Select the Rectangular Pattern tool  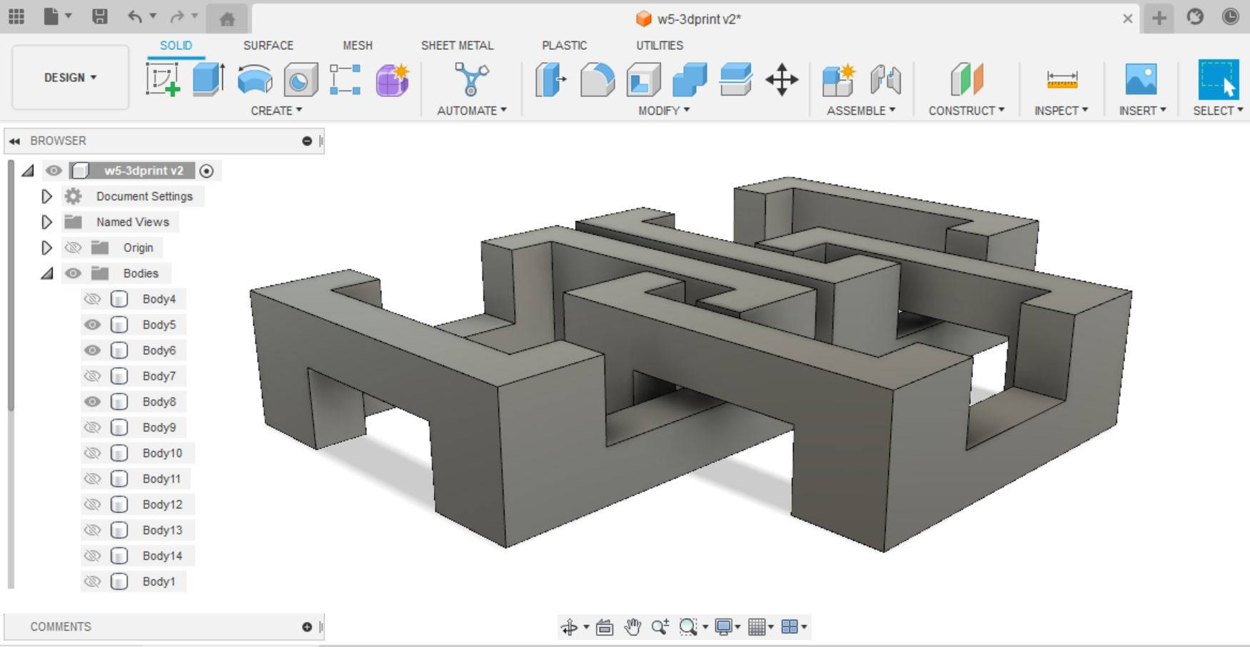coord(346,78)
